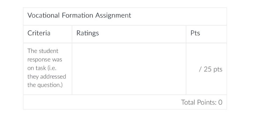Click the 'Total Points: 0' text
The width and height of the screenshot is (274, 116).
pyautogui.click(x=202, y=102)
